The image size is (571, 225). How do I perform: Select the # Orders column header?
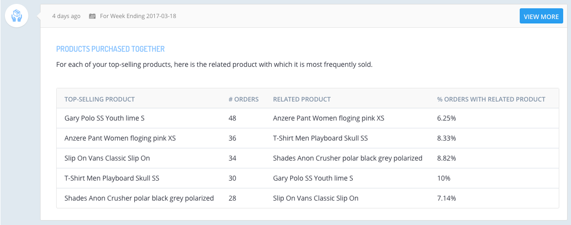coord(244,99)
